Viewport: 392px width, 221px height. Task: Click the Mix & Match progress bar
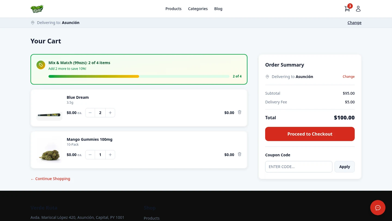point(139,76)
